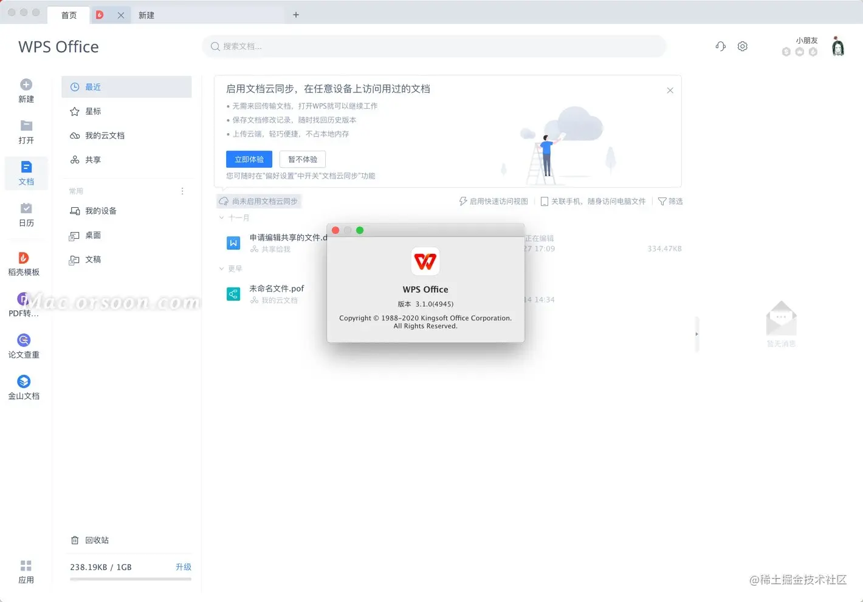Close the WPS Office about dialog
This screenshot has width=863, height=602.
(x=335, y=230)
